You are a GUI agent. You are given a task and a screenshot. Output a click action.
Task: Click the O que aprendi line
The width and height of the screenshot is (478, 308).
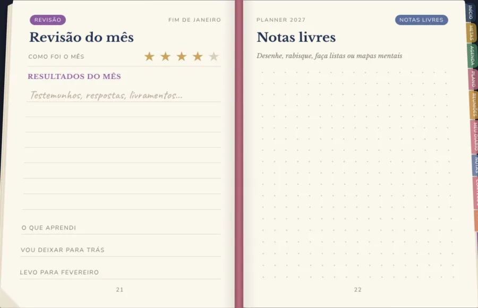(121, 228)
